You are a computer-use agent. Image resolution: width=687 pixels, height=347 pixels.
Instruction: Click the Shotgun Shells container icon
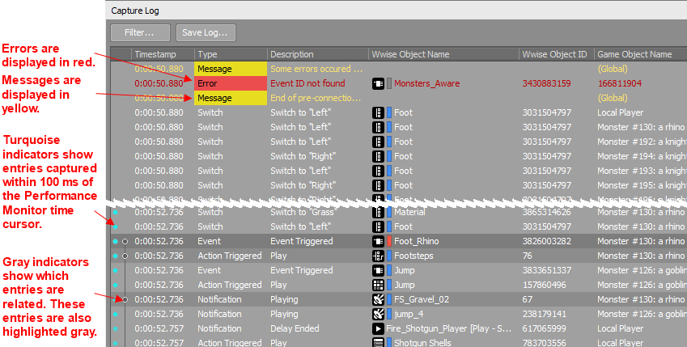tap(378, 343)
